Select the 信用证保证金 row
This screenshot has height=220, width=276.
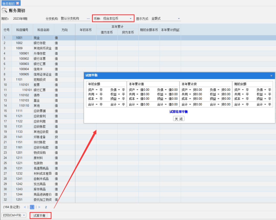click(43, 74)
